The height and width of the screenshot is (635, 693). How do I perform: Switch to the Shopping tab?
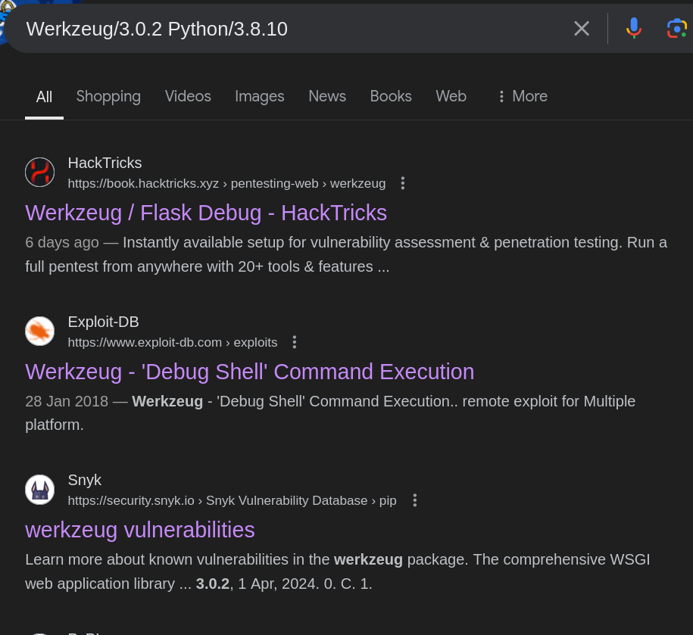(x=108, y=96)
